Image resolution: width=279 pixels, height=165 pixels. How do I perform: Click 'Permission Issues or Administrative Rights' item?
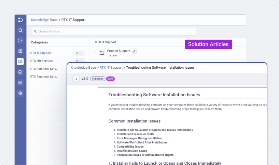(145, 155)
